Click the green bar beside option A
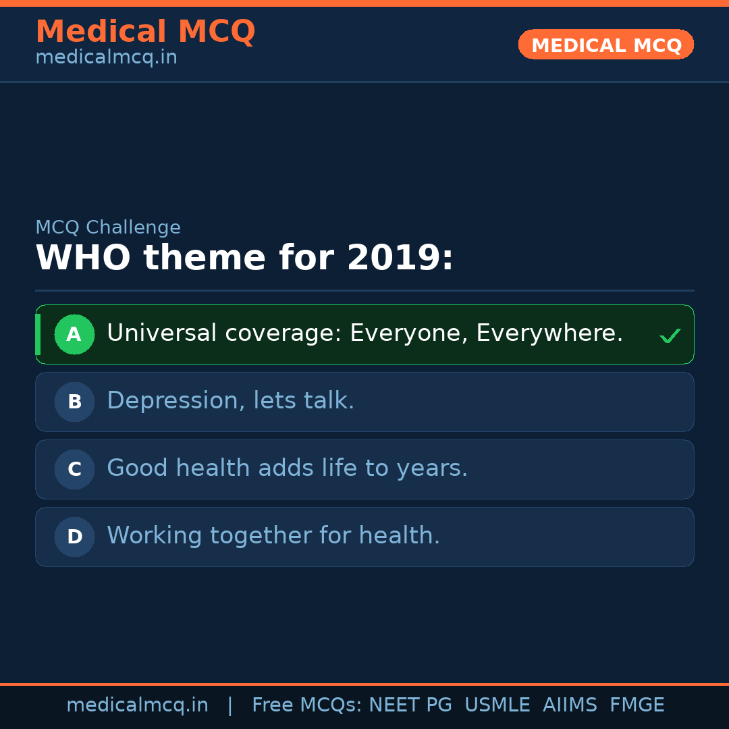The width and height of the screenshot is (729, 729). coord(38,334)
